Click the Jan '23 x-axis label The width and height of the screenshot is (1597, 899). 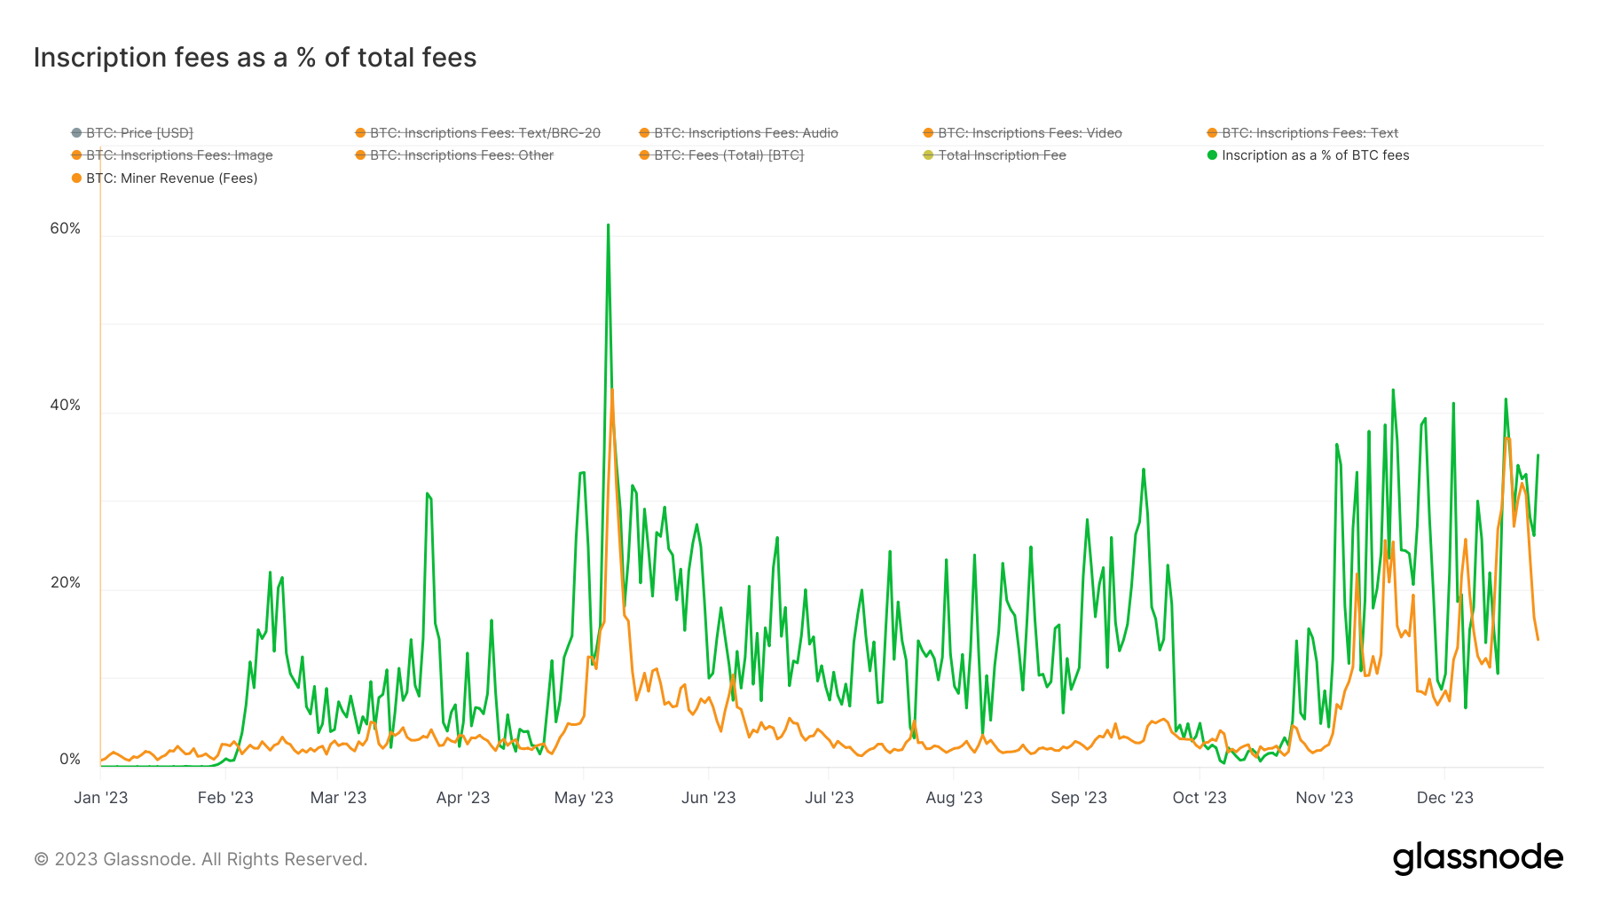pos(100,798)
